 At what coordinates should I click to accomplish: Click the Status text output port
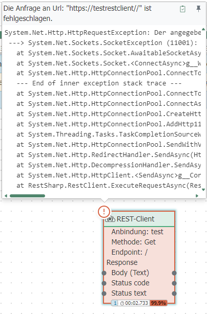click(174, 294)
